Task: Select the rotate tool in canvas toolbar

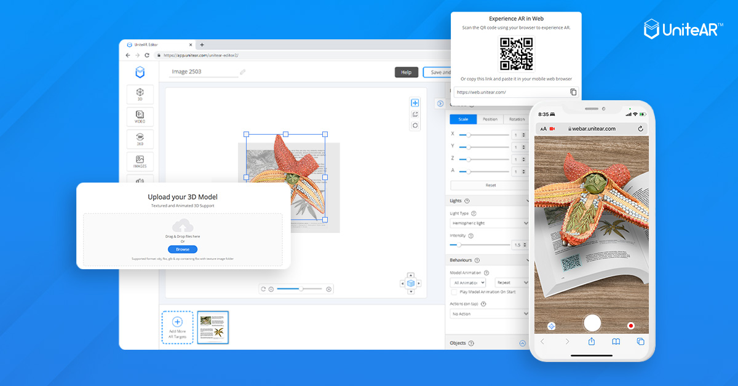Action: click(x=415, y=125)
